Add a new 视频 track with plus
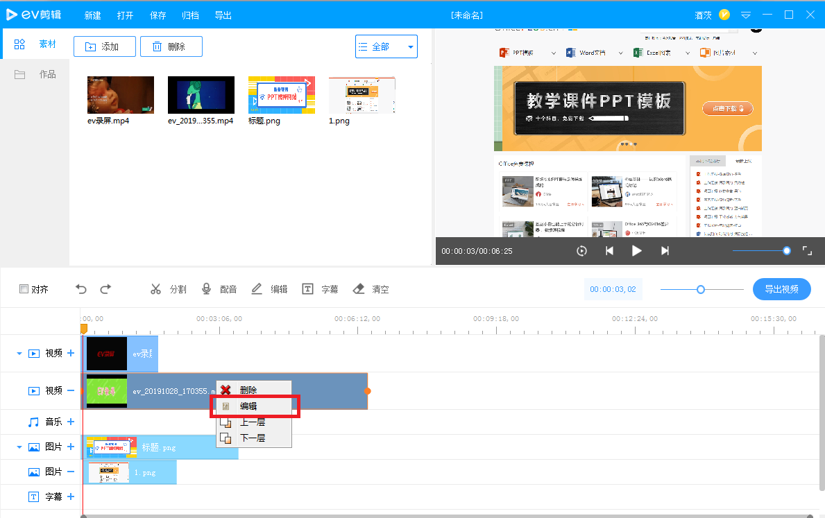This screenshot has width=825, height=518. click(70, 353)
